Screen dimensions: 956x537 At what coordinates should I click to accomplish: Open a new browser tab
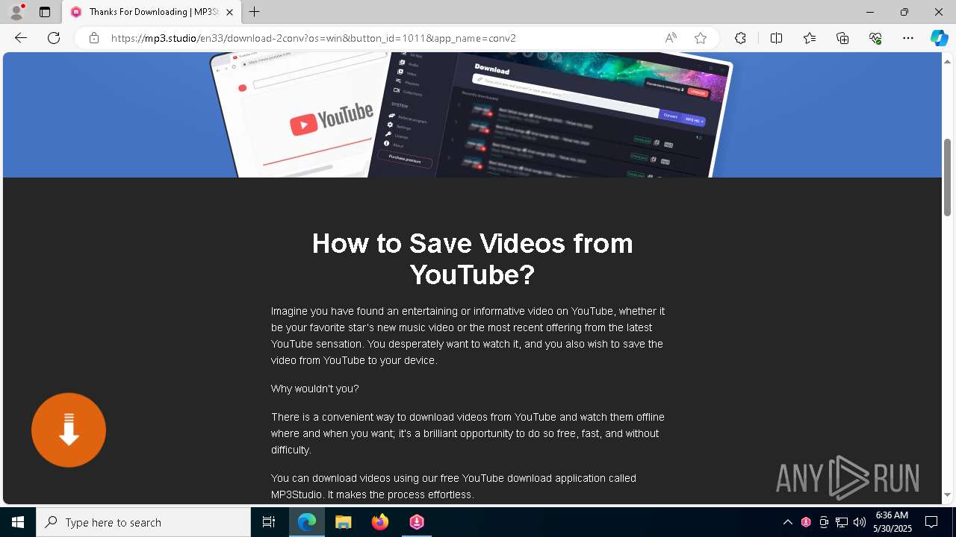click(255, 12)
